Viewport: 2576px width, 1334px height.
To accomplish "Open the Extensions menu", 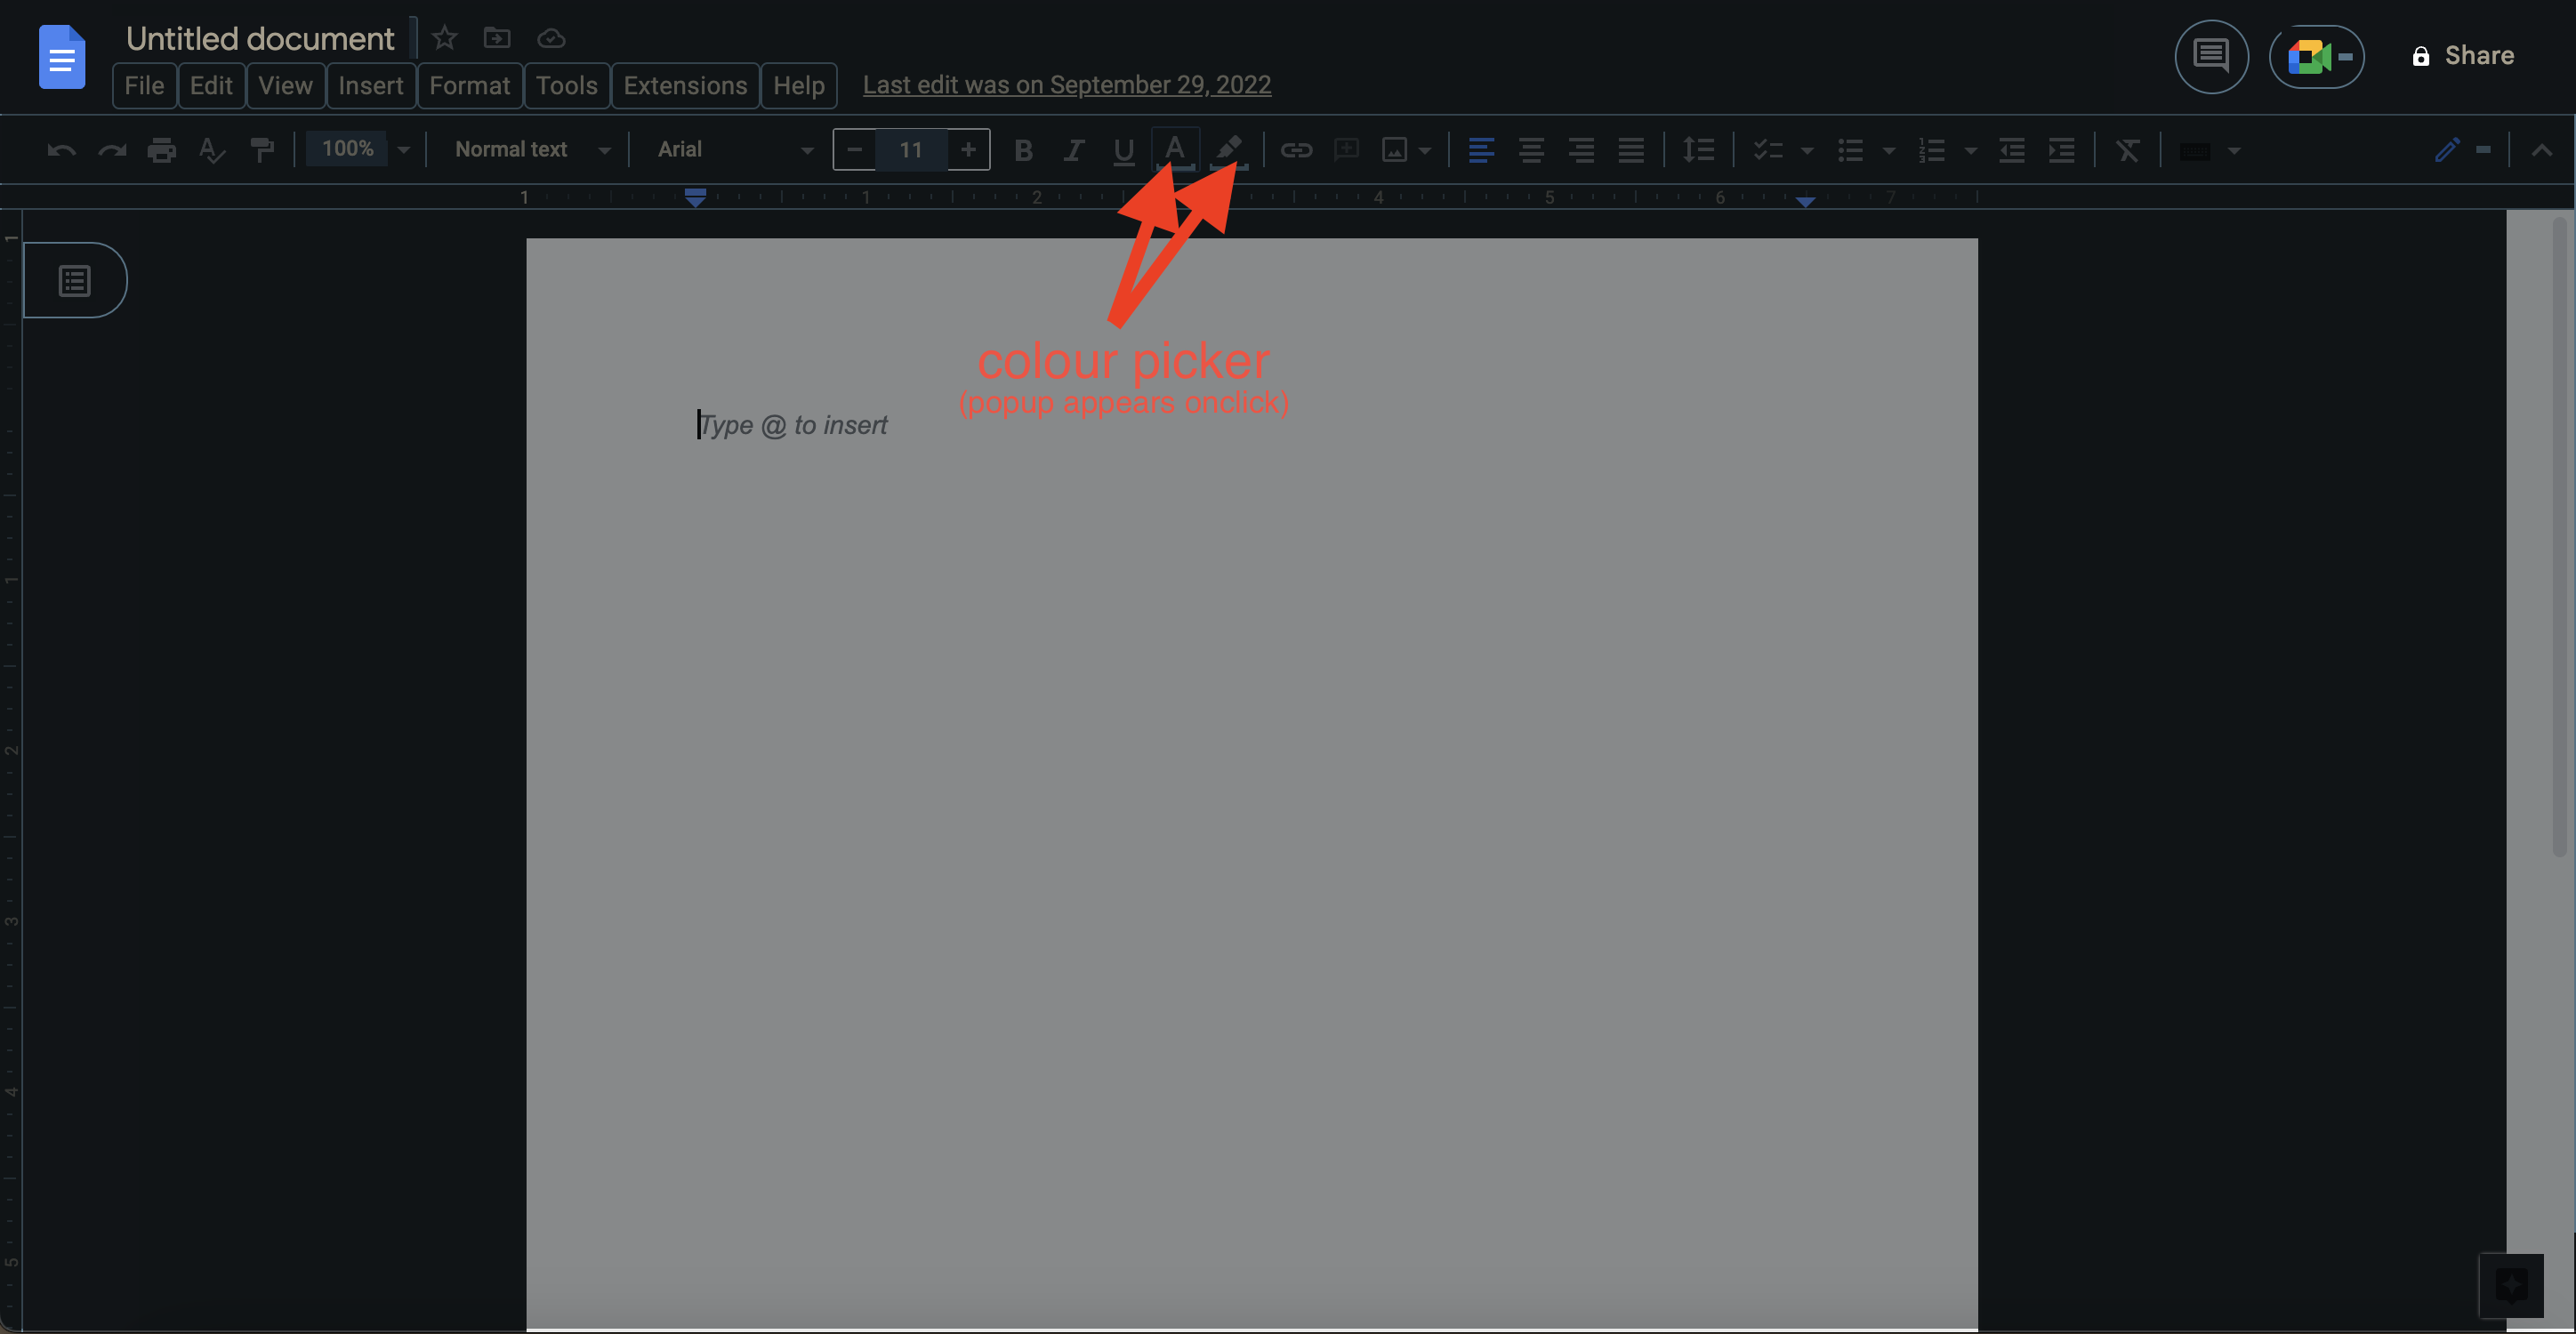I will point(684,85).
